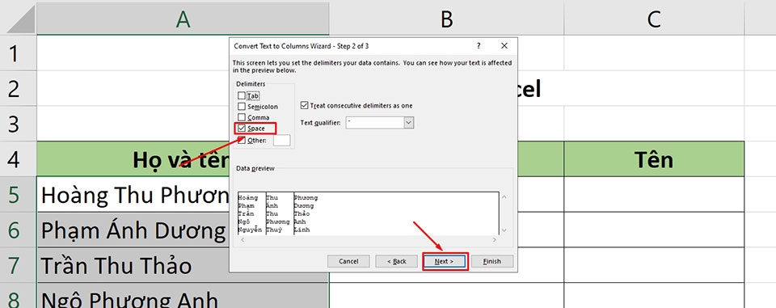Uncheck the Space delimiter checkbox
Screen dimensions: 776x308
click(242, 129)
